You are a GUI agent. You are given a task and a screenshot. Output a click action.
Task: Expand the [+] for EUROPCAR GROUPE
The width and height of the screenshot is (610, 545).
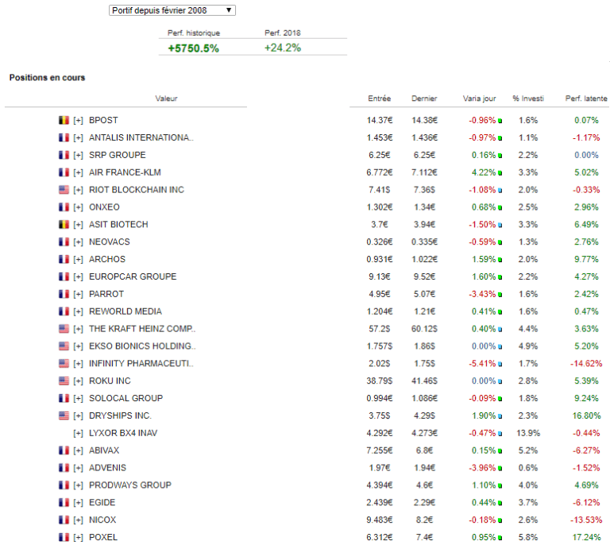[x=78, y=277]
